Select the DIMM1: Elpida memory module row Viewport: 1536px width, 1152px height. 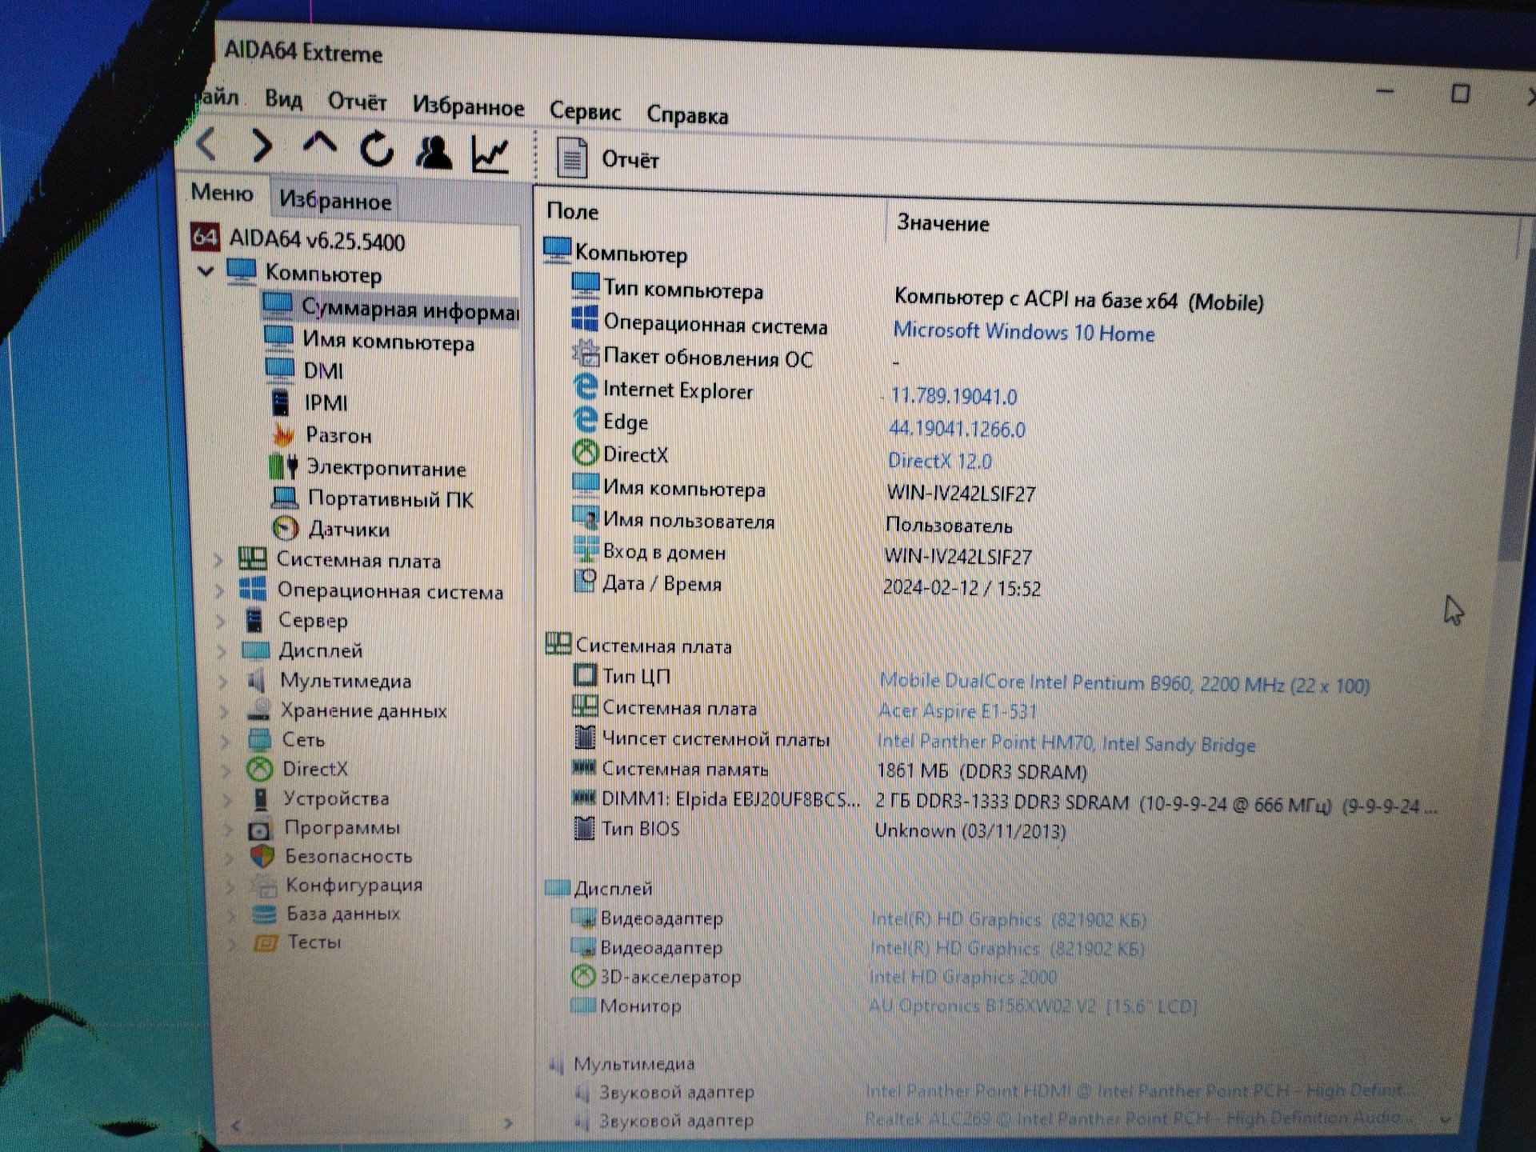pyautogui.click(x=1004, y=801)
